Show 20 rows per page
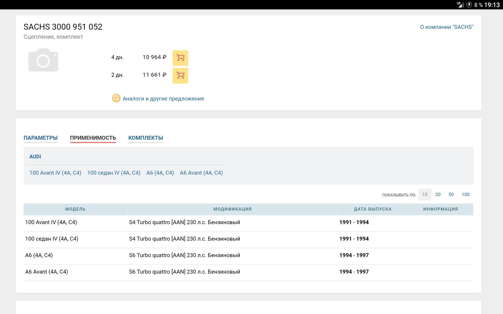Image resolution: width=503 pixels, height=314 pixels. (438, 195)
